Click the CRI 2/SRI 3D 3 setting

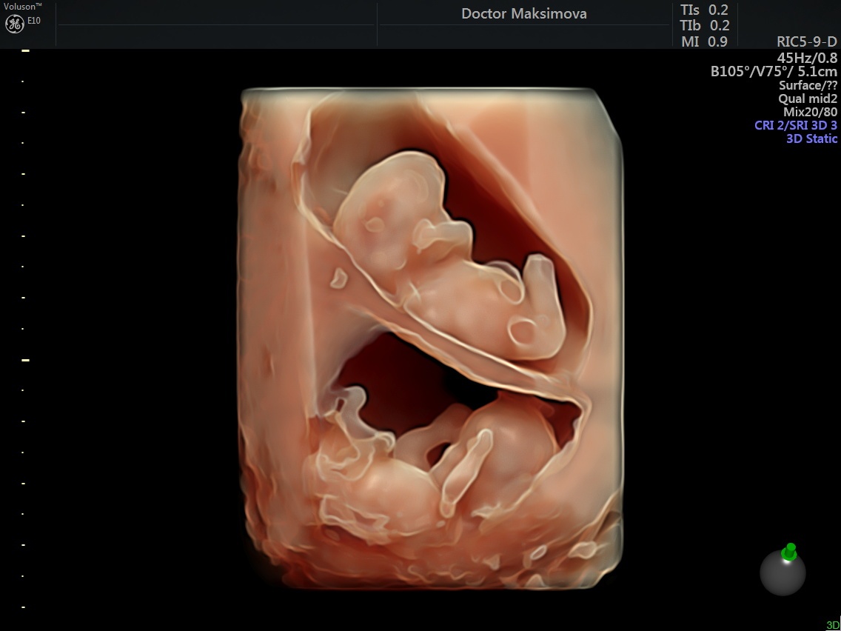(796, 125)
